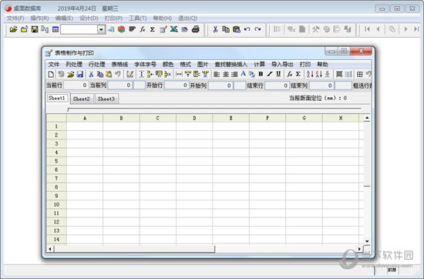The height and width of the screenshot is (279, 424).
Task: Click the scissors cut icon in main toolbar
Action: click(215, 29)
